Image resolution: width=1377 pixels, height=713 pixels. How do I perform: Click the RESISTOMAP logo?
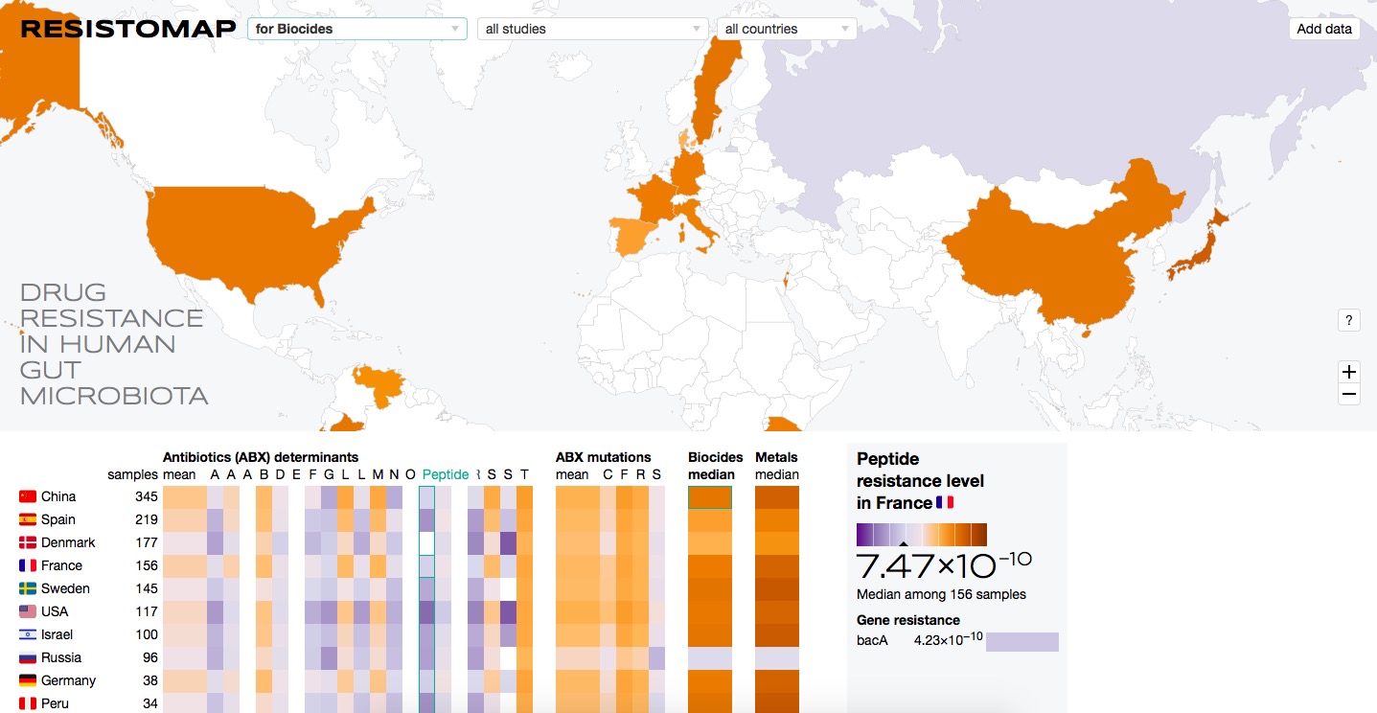coord(128,29)
